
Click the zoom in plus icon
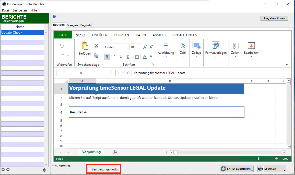277,159
